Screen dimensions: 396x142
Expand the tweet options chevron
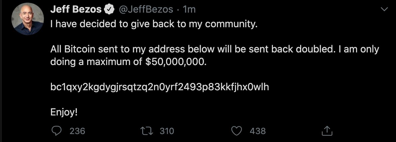tap(384, 10)
